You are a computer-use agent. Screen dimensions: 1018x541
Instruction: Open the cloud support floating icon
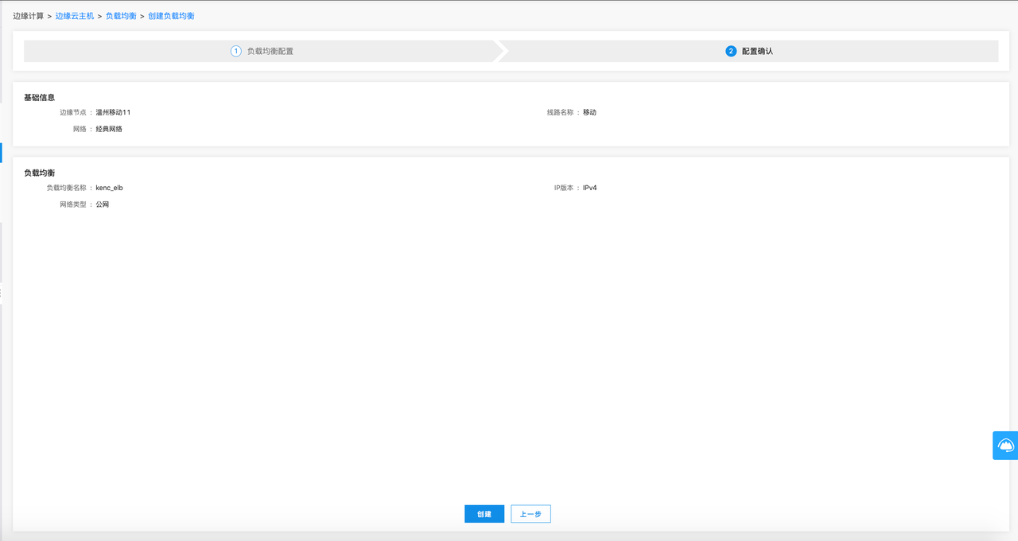(1005, 446)
